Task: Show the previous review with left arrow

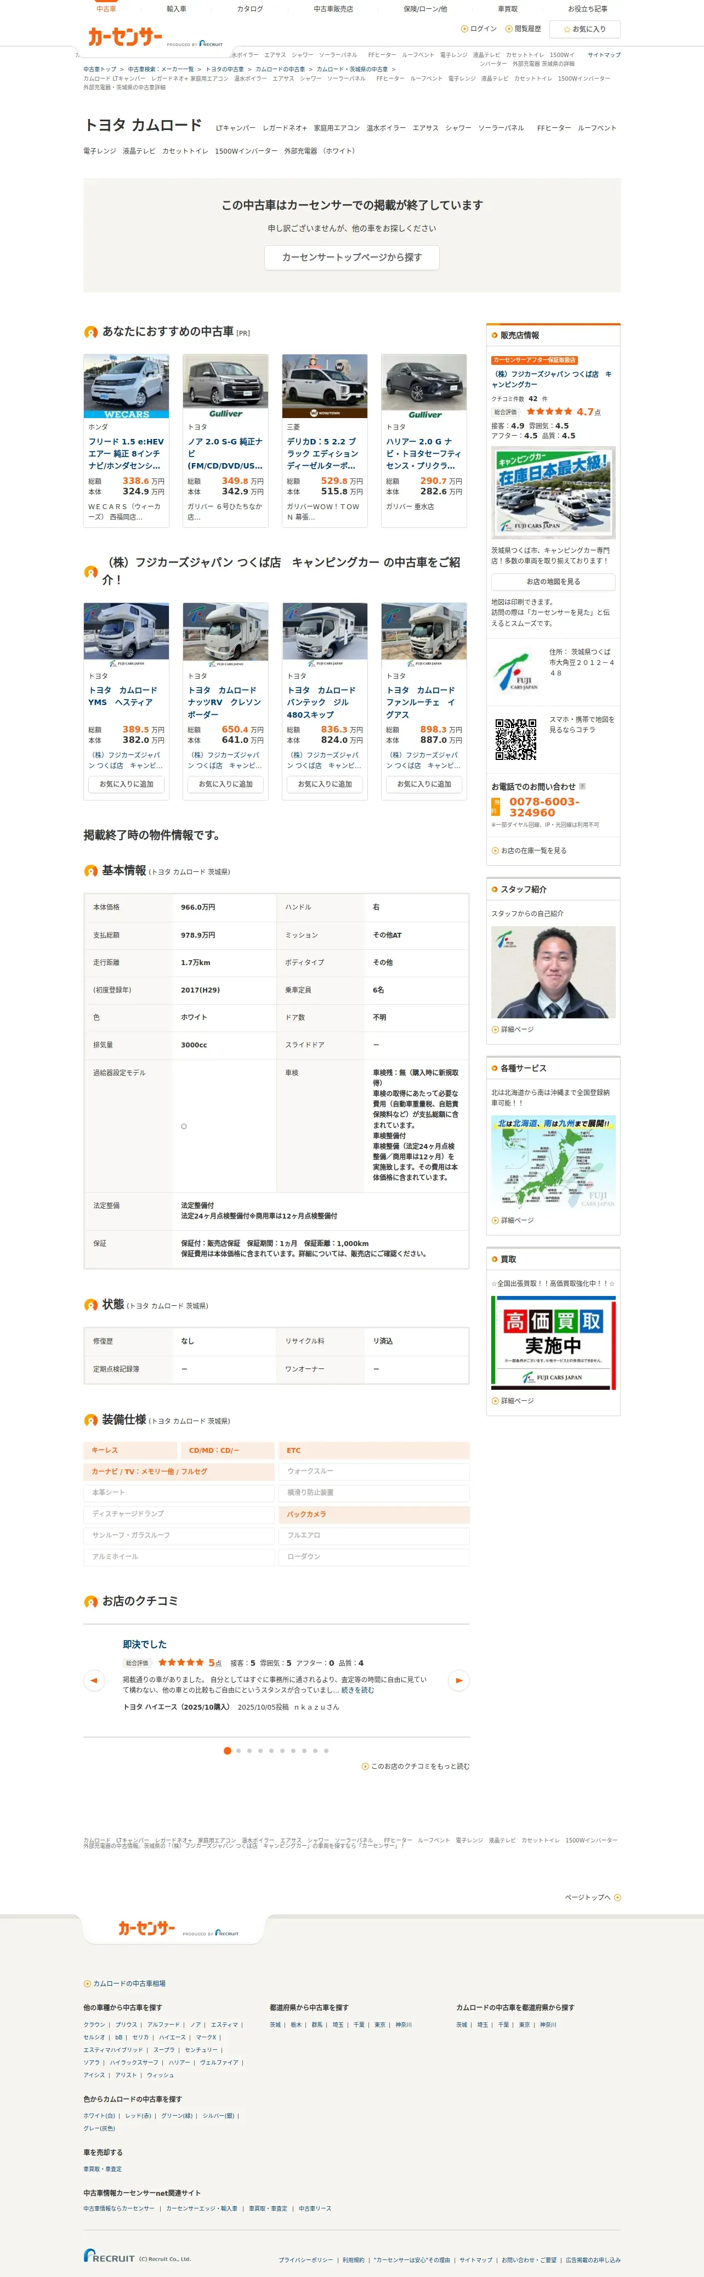Action: (94, 1679)
